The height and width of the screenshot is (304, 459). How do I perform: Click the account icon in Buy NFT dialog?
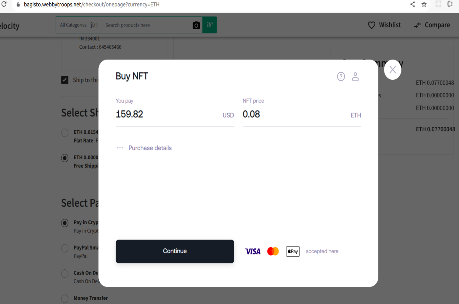(x=355, y=76)
